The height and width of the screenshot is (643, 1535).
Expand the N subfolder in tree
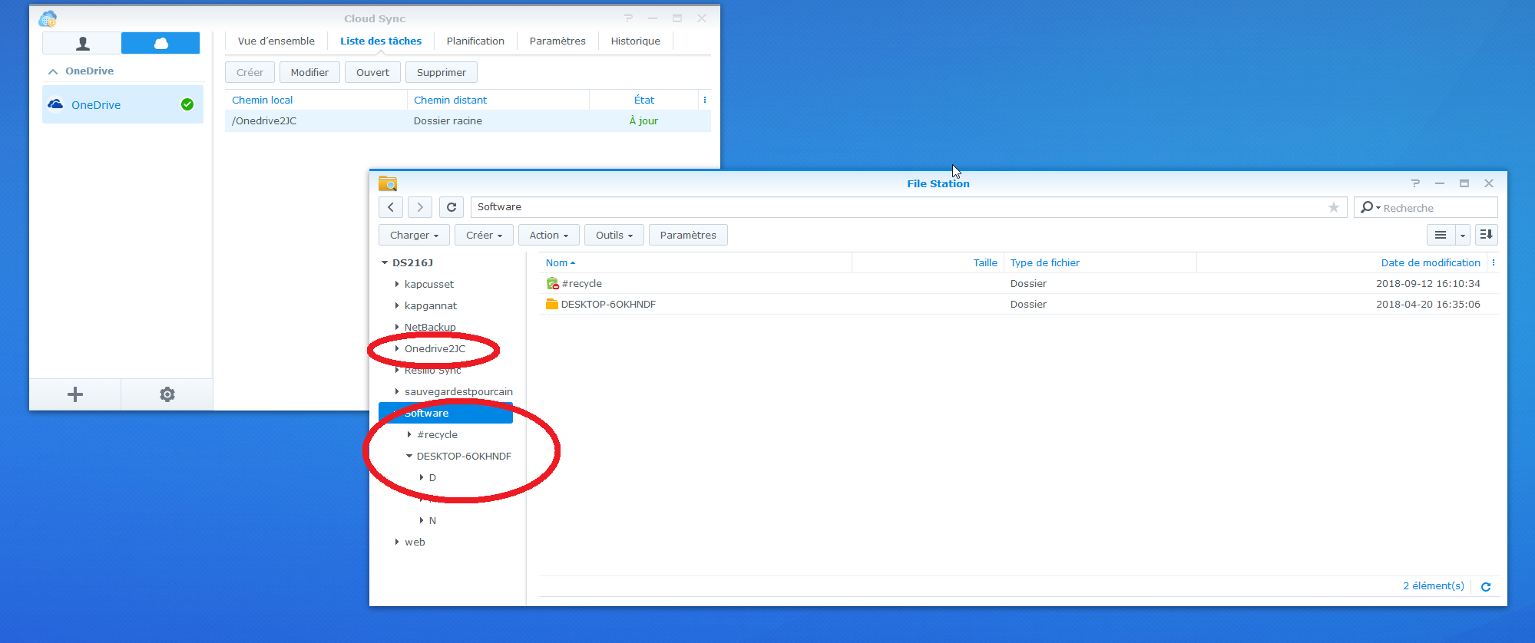tap(422, 521)
